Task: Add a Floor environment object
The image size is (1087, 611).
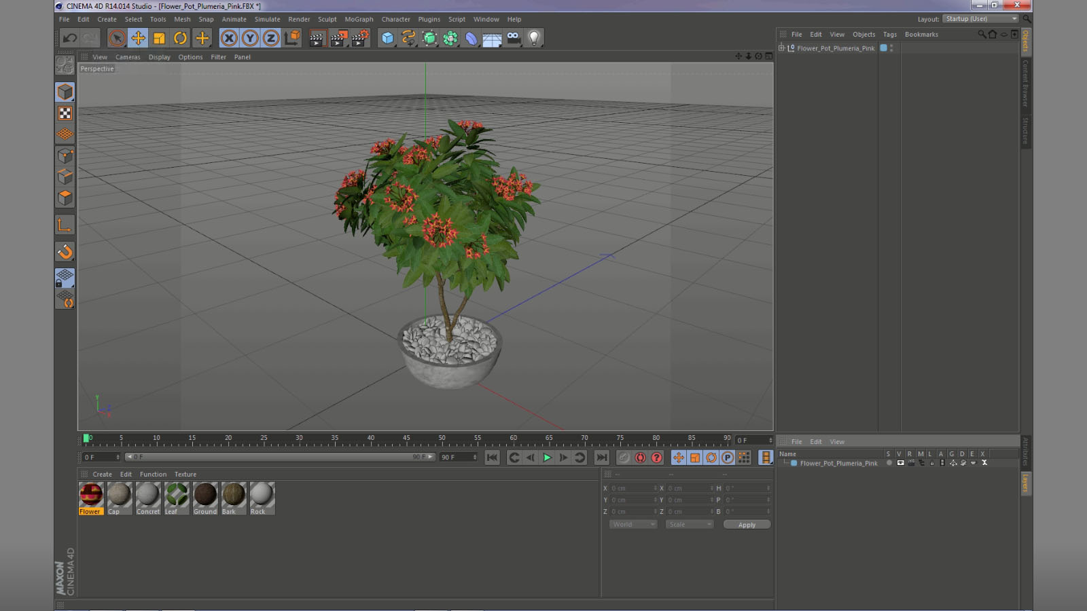Action: (x=492, y=39)
